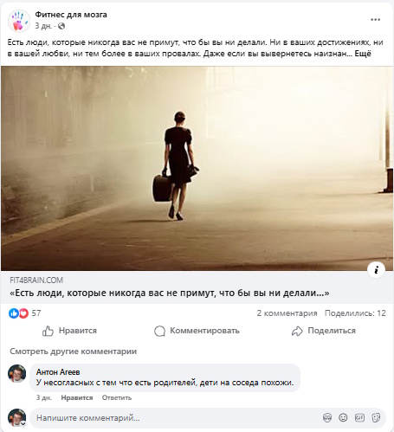Image resolution: width=394 pixels, height=432 pixels.
Task: Open the emoji picker in comment box
Action: point(343,417)
